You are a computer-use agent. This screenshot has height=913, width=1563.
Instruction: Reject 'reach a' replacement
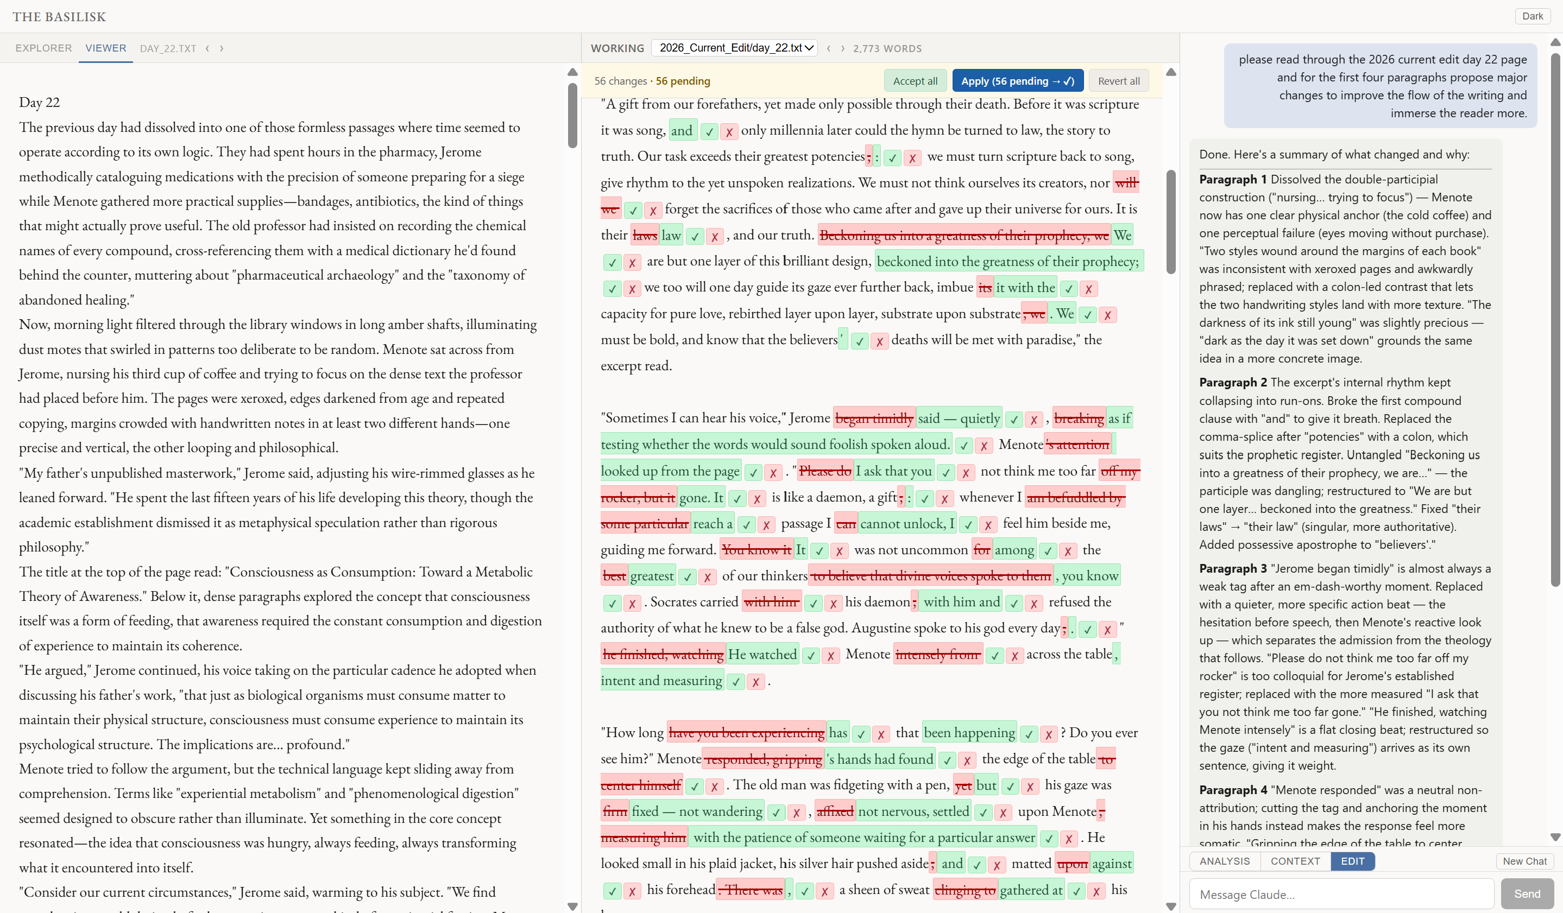(x=766, y=524)
